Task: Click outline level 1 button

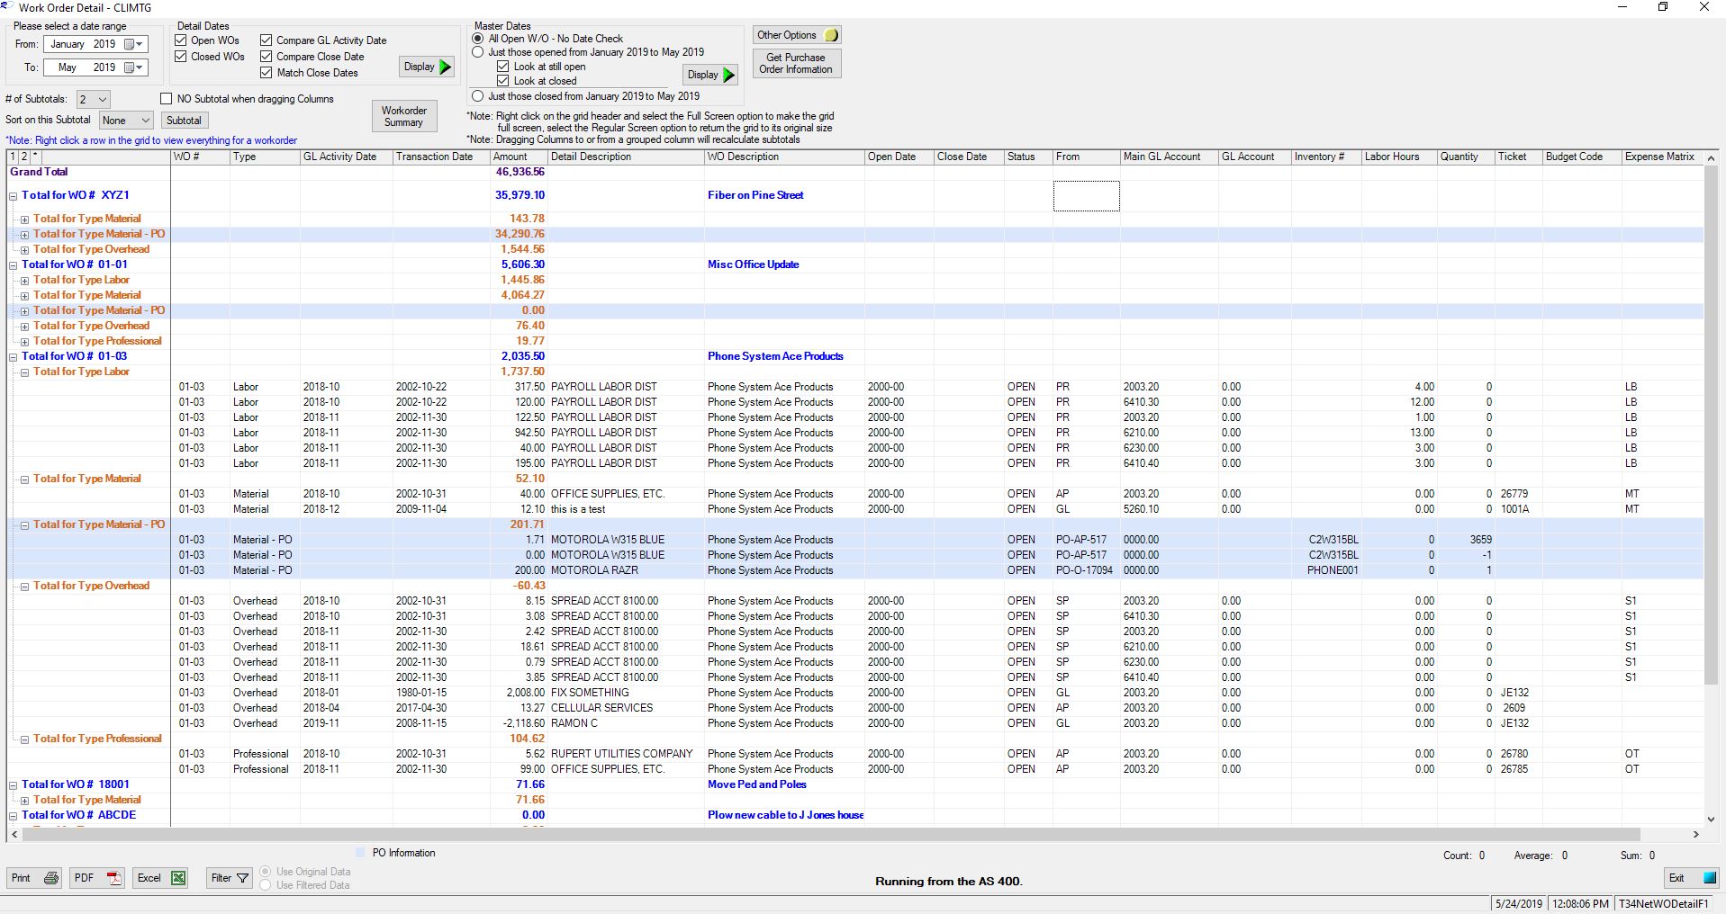Action: click(14, 157)
